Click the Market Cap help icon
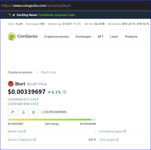The height and width of the screenshot is (150, 151). (x=25, y=131)
